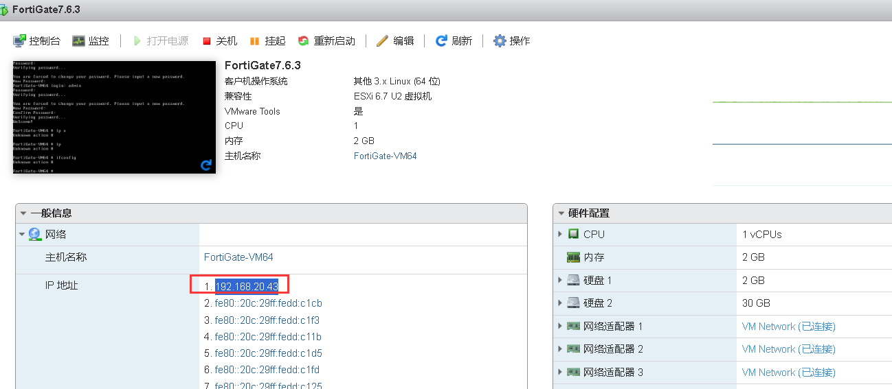Image resolution: width=892 pixels, height=389 pixels.
Task: Open VM Network link for 网络适配器 1
Action: coord(789,327)
